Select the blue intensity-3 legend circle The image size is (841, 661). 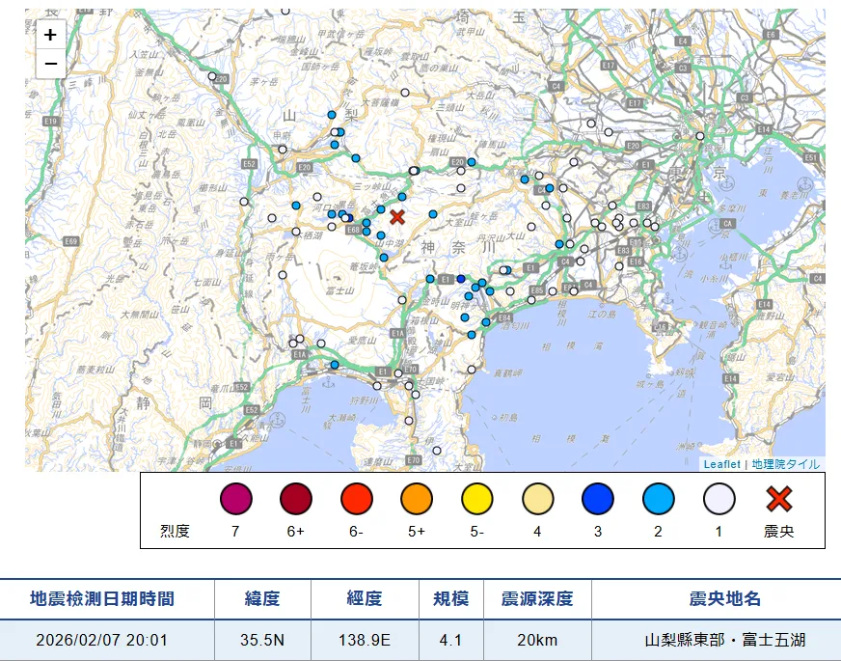599,500
